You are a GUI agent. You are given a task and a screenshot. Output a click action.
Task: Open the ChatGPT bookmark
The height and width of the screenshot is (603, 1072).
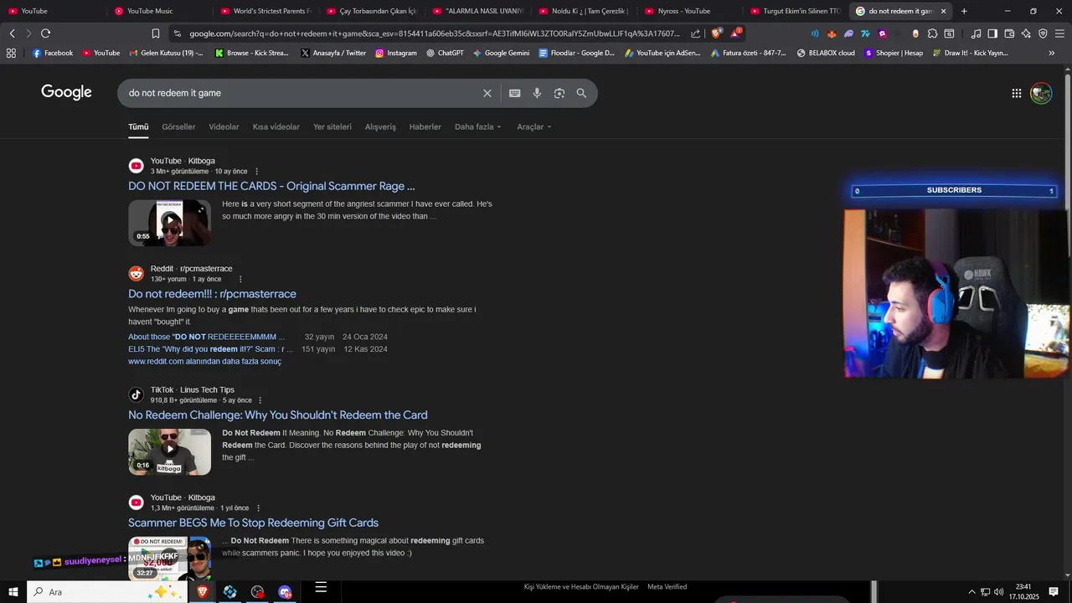[445, 53]
